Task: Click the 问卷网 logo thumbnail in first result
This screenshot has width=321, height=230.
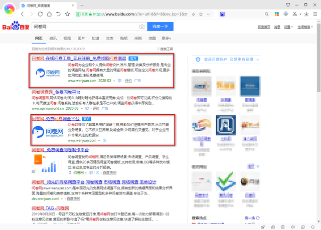Action: pos(48,73)
